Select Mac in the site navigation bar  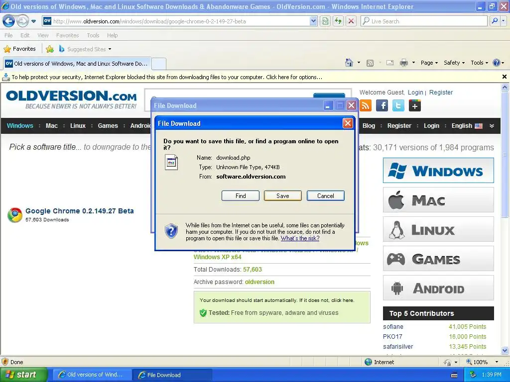(x=52, y=126)
